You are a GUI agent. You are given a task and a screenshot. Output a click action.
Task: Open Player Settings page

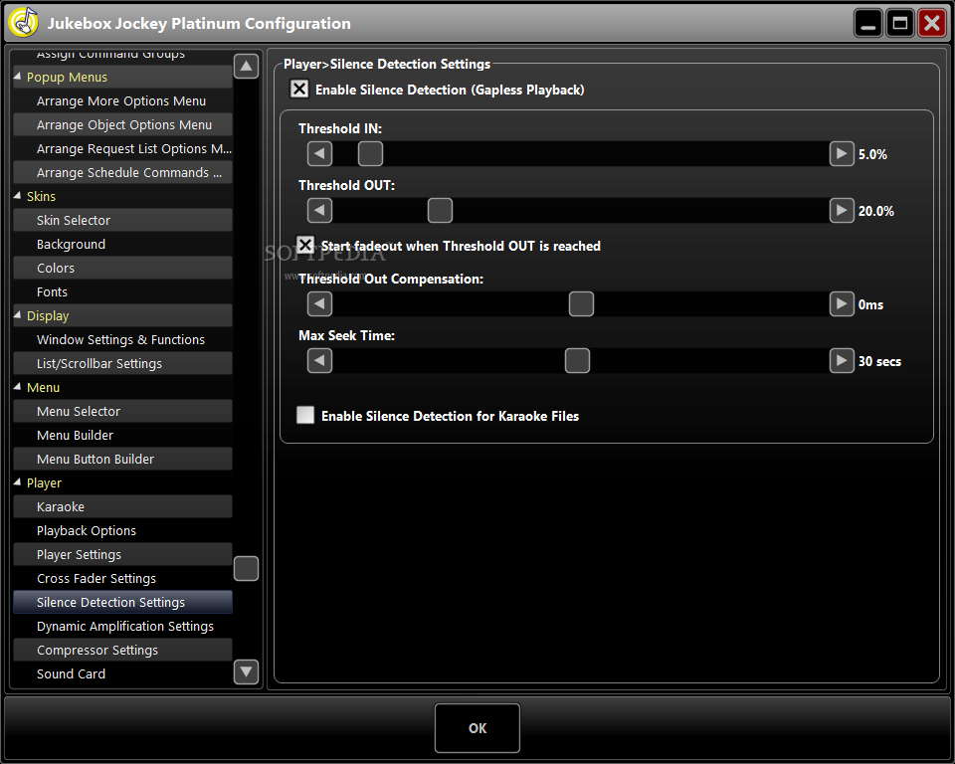pyautogui.click(x=122, y=554)
